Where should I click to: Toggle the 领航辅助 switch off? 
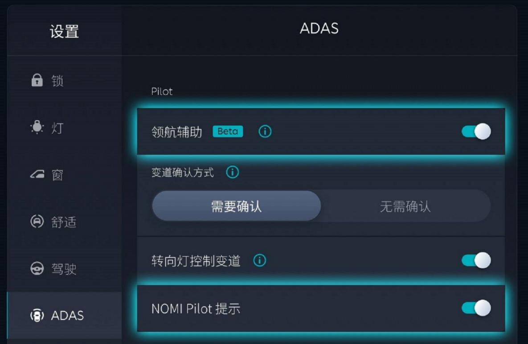[x=476, y=131]
